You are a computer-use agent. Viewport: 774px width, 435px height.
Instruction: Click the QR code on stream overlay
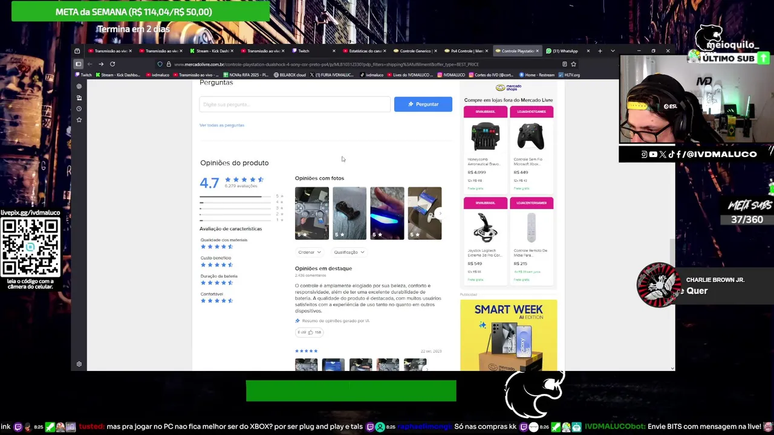click(30, 248)
